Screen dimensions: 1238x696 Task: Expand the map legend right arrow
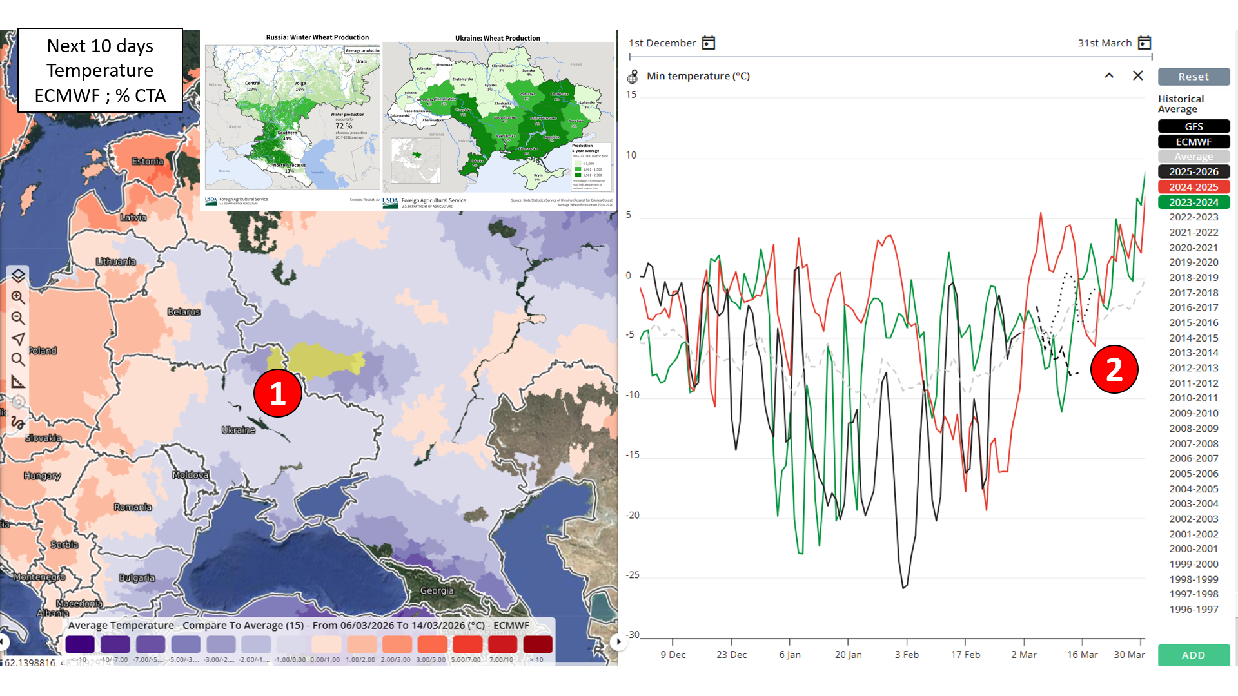point(618,641)
